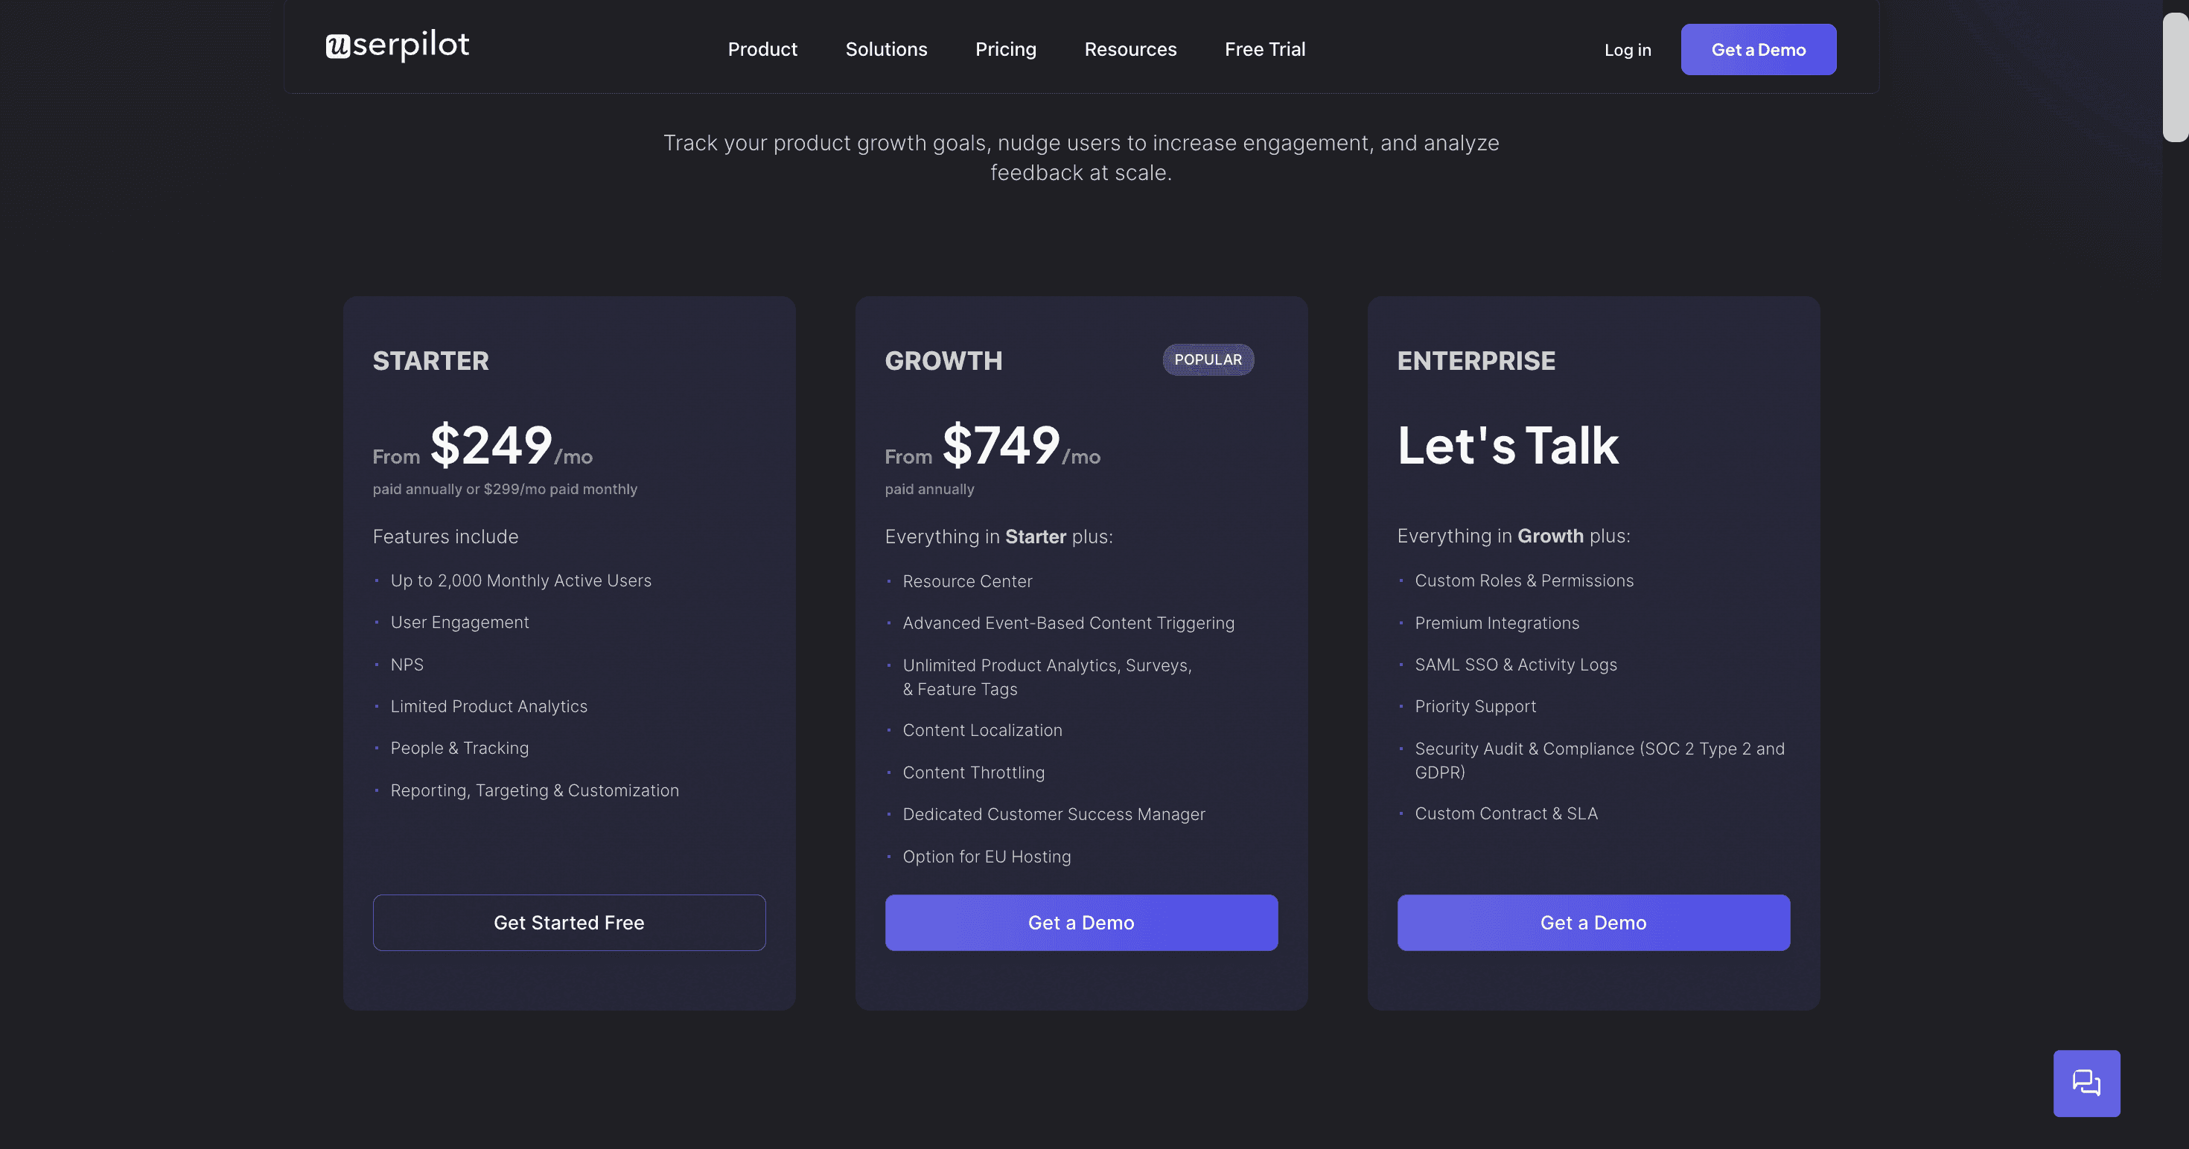Click the chat widget icon
Viewport: 2189px width, 1149px height.
coord(2086,1083)
